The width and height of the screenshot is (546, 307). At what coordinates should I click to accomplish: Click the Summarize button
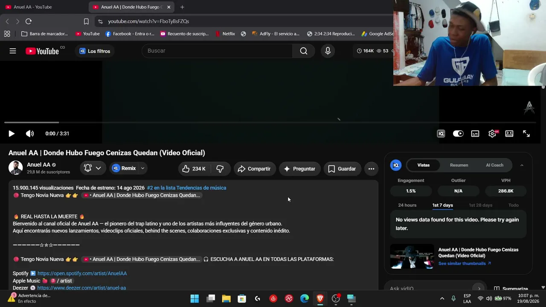511,289
